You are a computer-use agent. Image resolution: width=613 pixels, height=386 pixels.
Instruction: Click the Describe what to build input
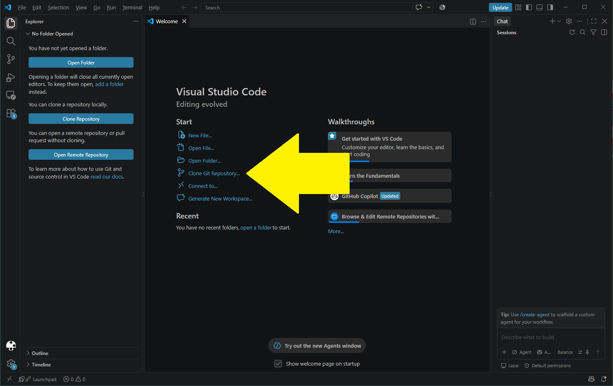551,337
